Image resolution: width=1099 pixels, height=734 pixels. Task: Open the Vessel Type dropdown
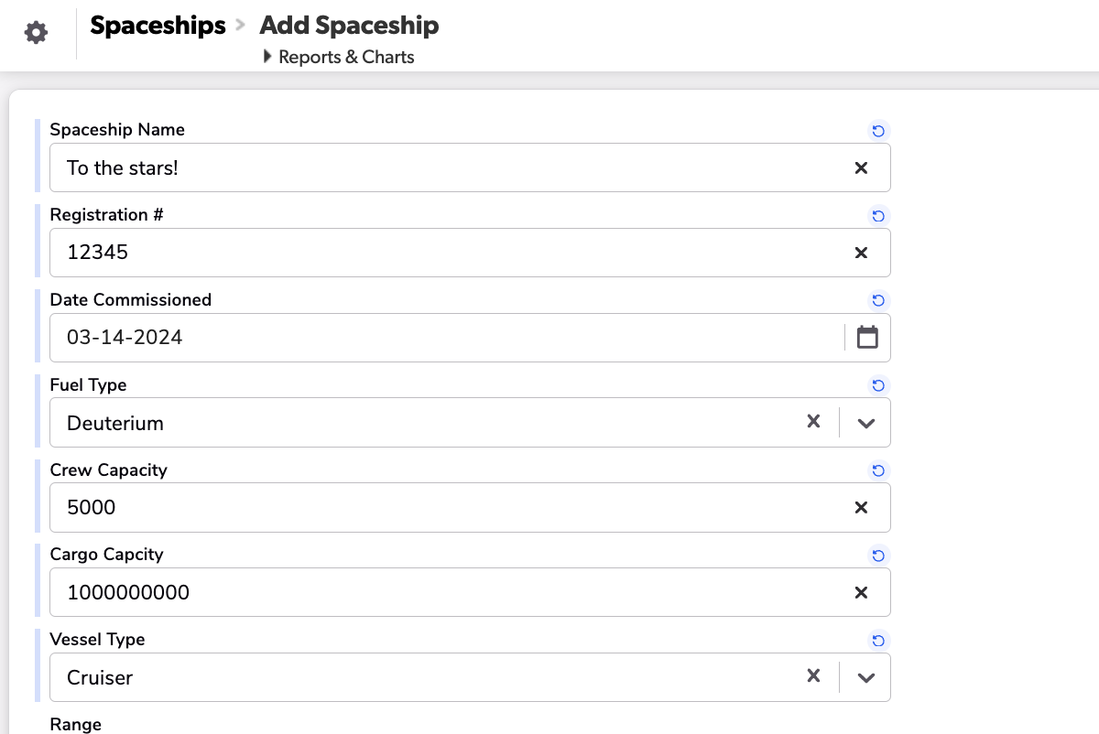point(865,677)
